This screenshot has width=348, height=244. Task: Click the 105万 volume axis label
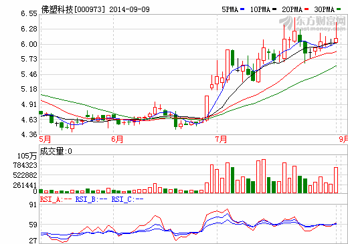pos(27,156)
